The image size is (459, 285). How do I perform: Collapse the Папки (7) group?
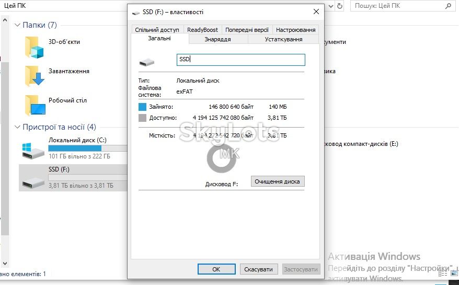17,25
